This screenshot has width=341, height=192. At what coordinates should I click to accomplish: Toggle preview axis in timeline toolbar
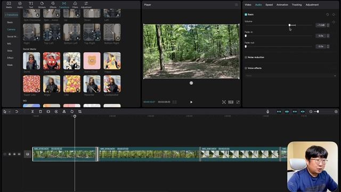coord(303,111)
